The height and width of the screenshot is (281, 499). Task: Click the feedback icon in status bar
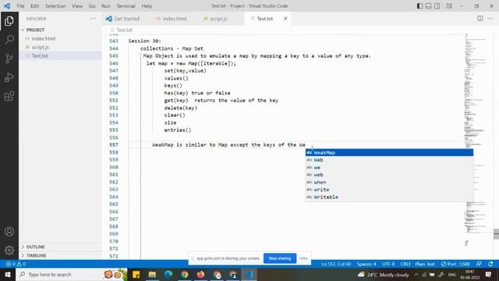coord(479,264)
